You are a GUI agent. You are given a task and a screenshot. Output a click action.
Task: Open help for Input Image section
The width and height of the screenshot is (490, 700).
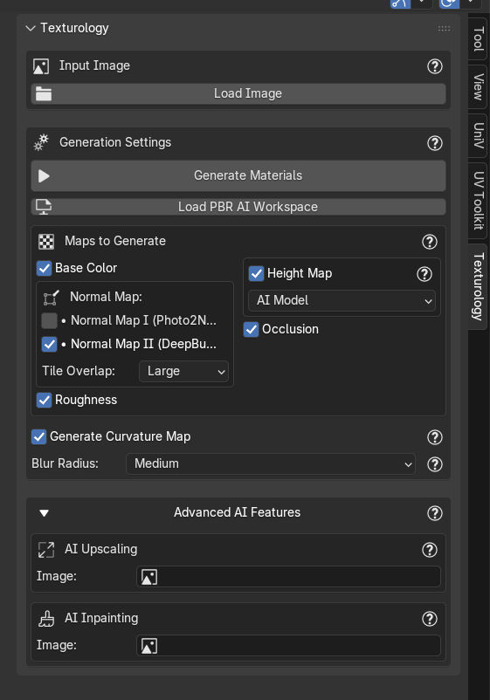[435, 66]
